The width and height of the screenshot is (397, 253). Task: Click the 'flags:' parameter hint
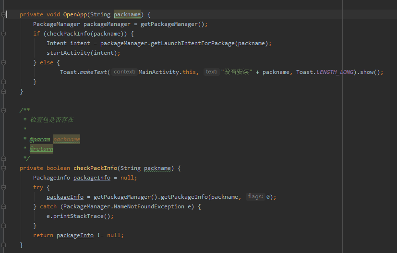255,197
